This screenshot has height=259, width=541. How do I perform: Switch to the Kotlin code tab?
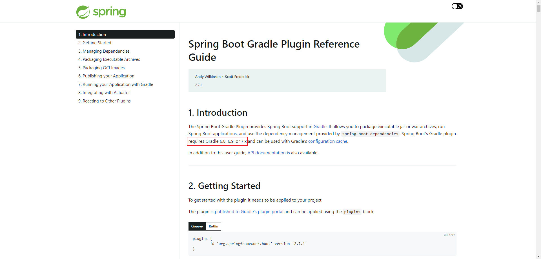click(x=213, y=226)
